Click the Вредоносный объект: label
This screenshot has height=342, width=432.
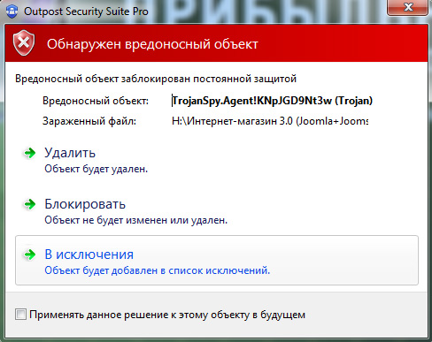coord(96,101)
